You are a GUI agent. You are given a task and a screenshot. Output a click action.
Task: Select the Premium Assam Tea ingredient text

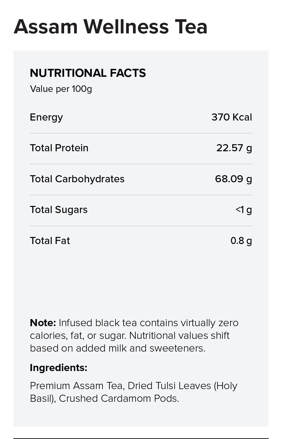(x=76, y=386)
